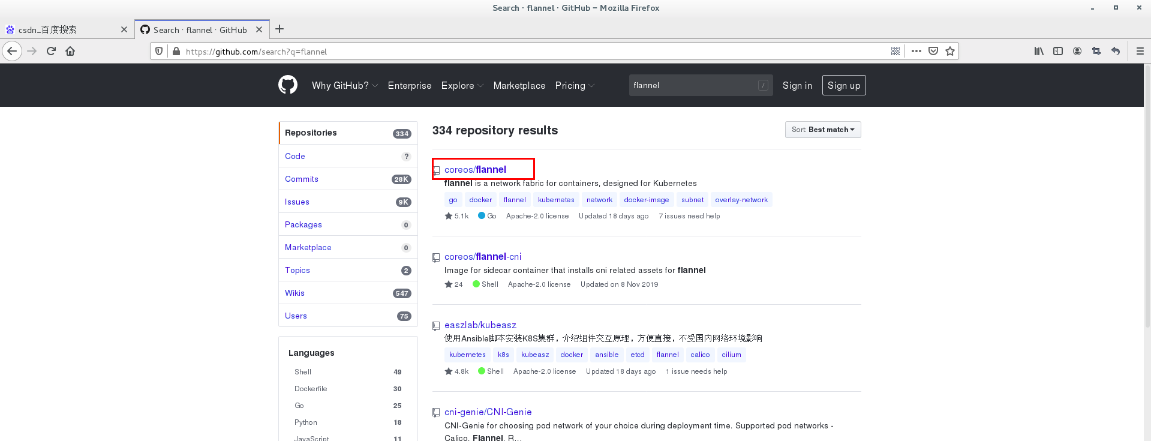Select the Commits search filter
Viewport: 1151px width, 441px height.
coord(348,179)
